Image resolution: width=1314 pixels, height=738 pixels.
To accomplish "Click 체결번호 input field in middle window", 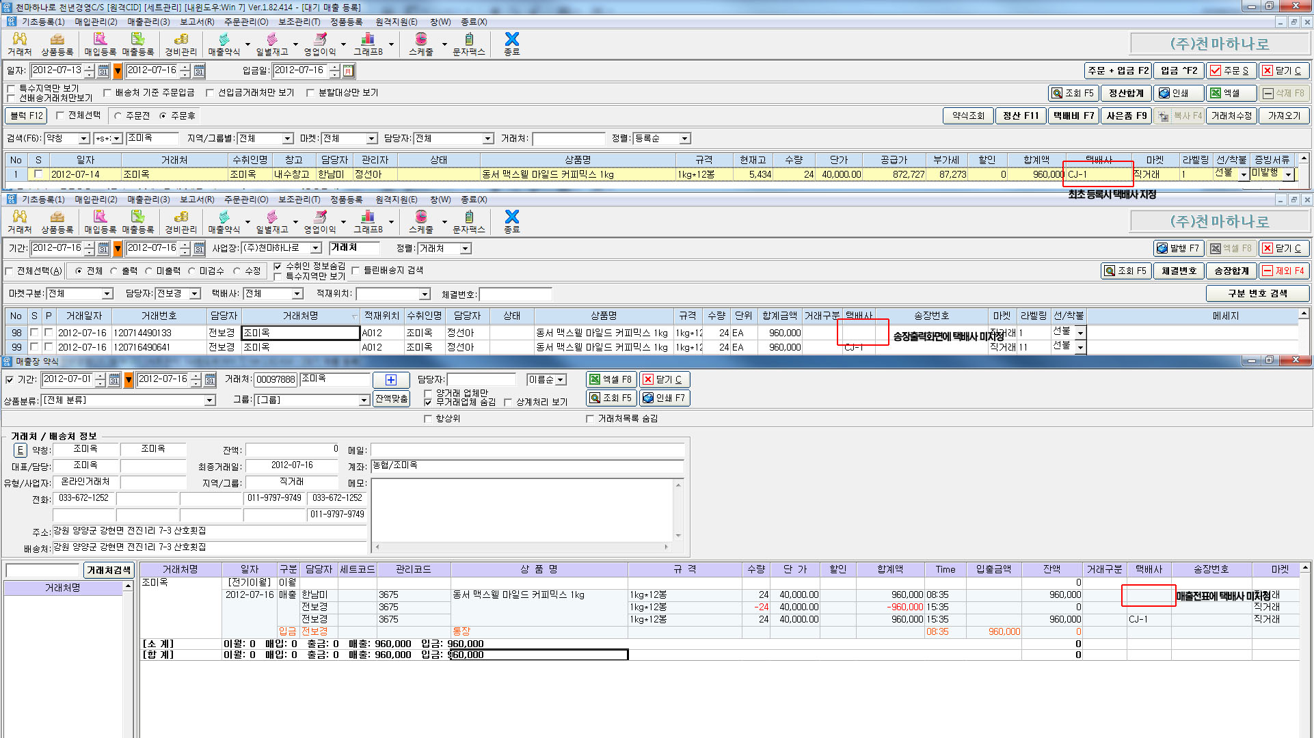I will pos(515,295).
